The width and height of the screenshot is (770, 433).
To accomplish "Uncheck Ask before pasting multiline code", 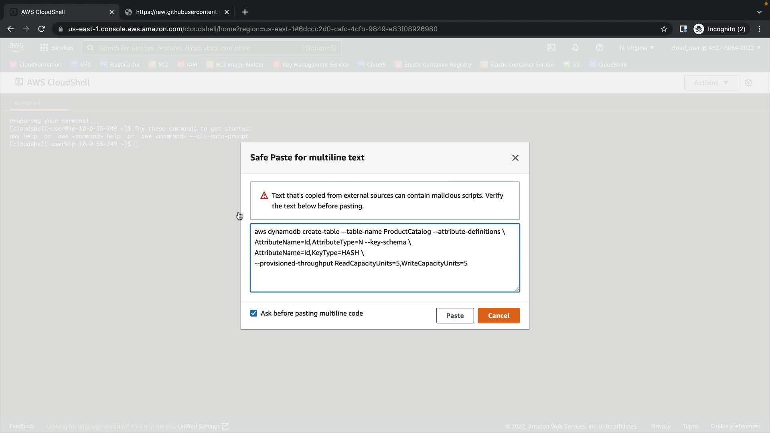I will point(253,314).
